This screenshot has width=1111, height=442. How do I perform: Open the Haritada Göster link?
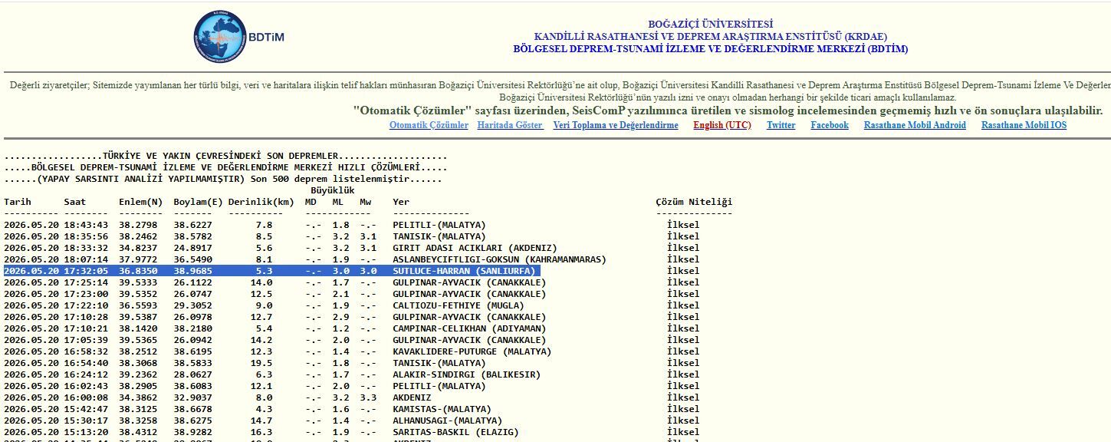coord(510,125)
